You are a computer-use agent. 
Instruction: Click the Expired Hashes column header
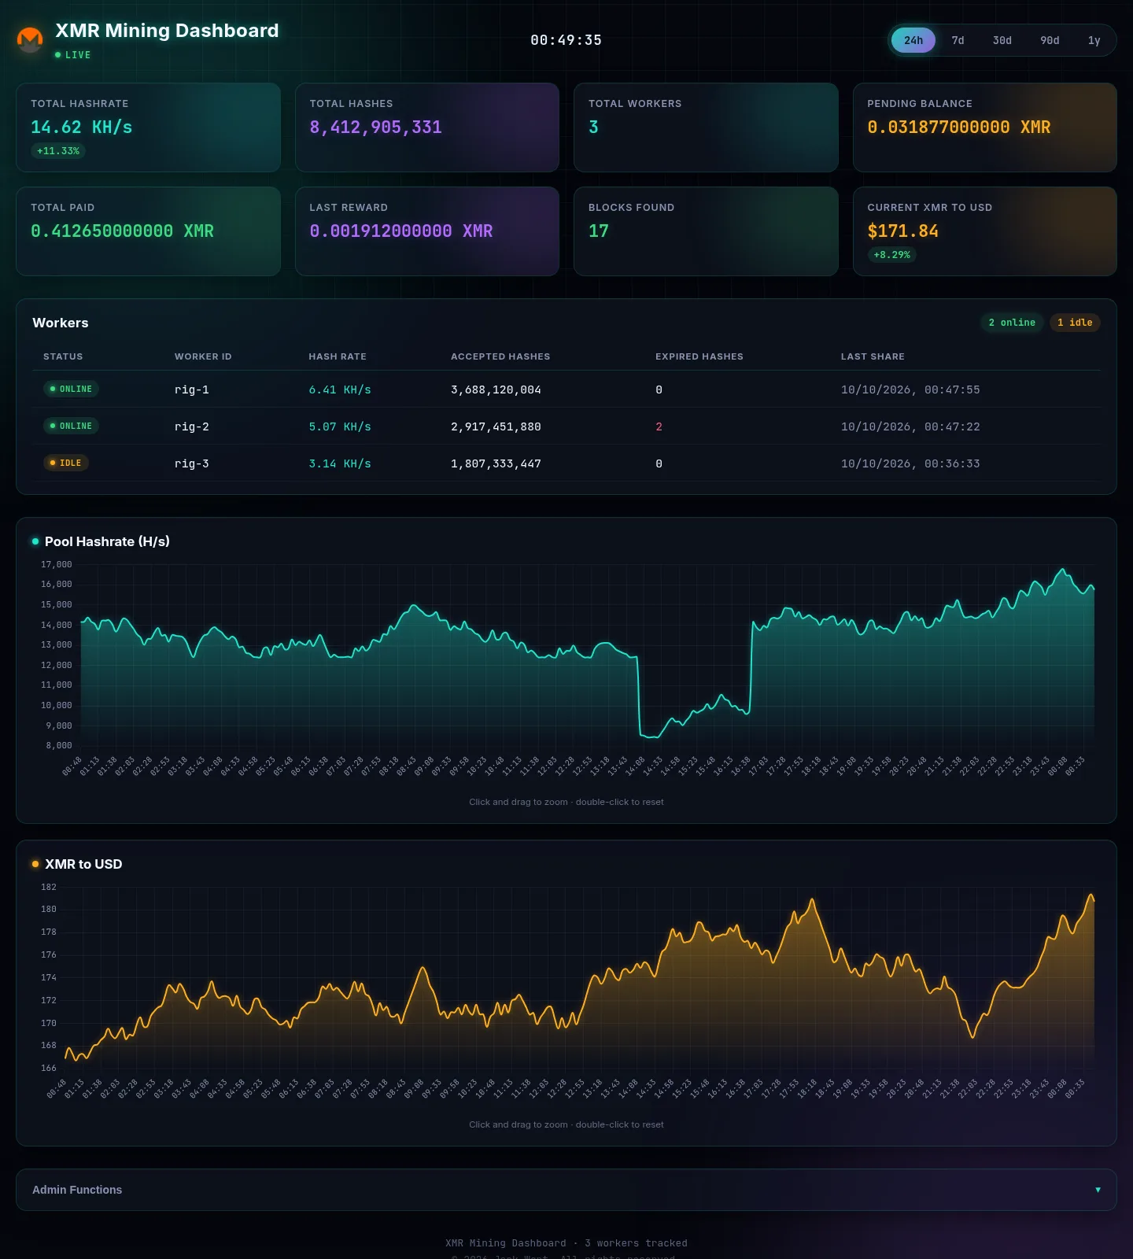[x=699, y=356]
